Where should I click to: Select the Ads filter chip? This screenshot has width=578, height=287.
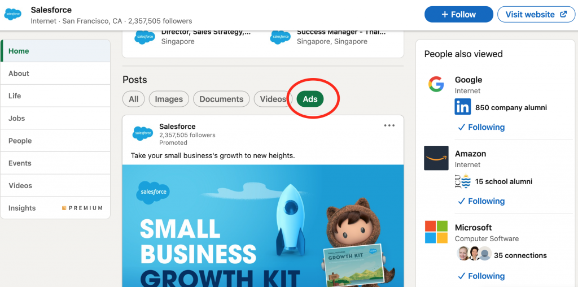(310, 99)
